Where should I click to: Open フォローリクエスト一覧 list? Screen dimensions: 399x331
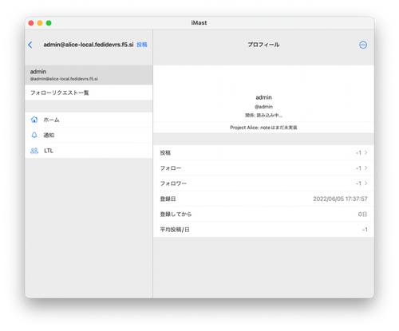pos(89,93)
